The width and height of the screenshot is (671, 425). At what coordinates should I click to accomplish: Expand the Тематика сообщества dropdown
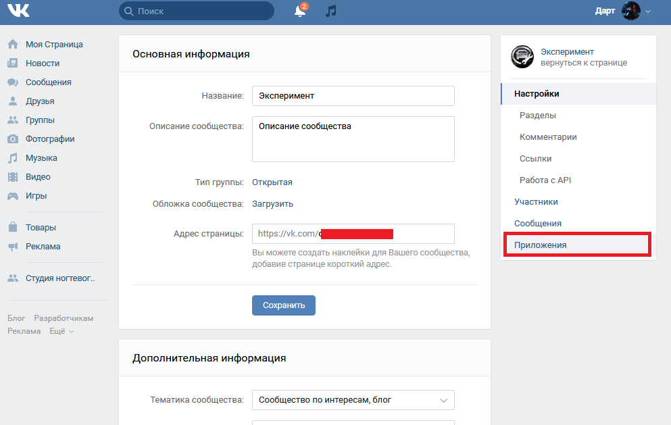pos(353,400)
